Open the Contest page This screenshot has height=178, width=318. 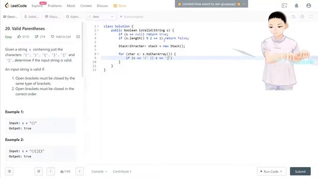click(86, 6)
